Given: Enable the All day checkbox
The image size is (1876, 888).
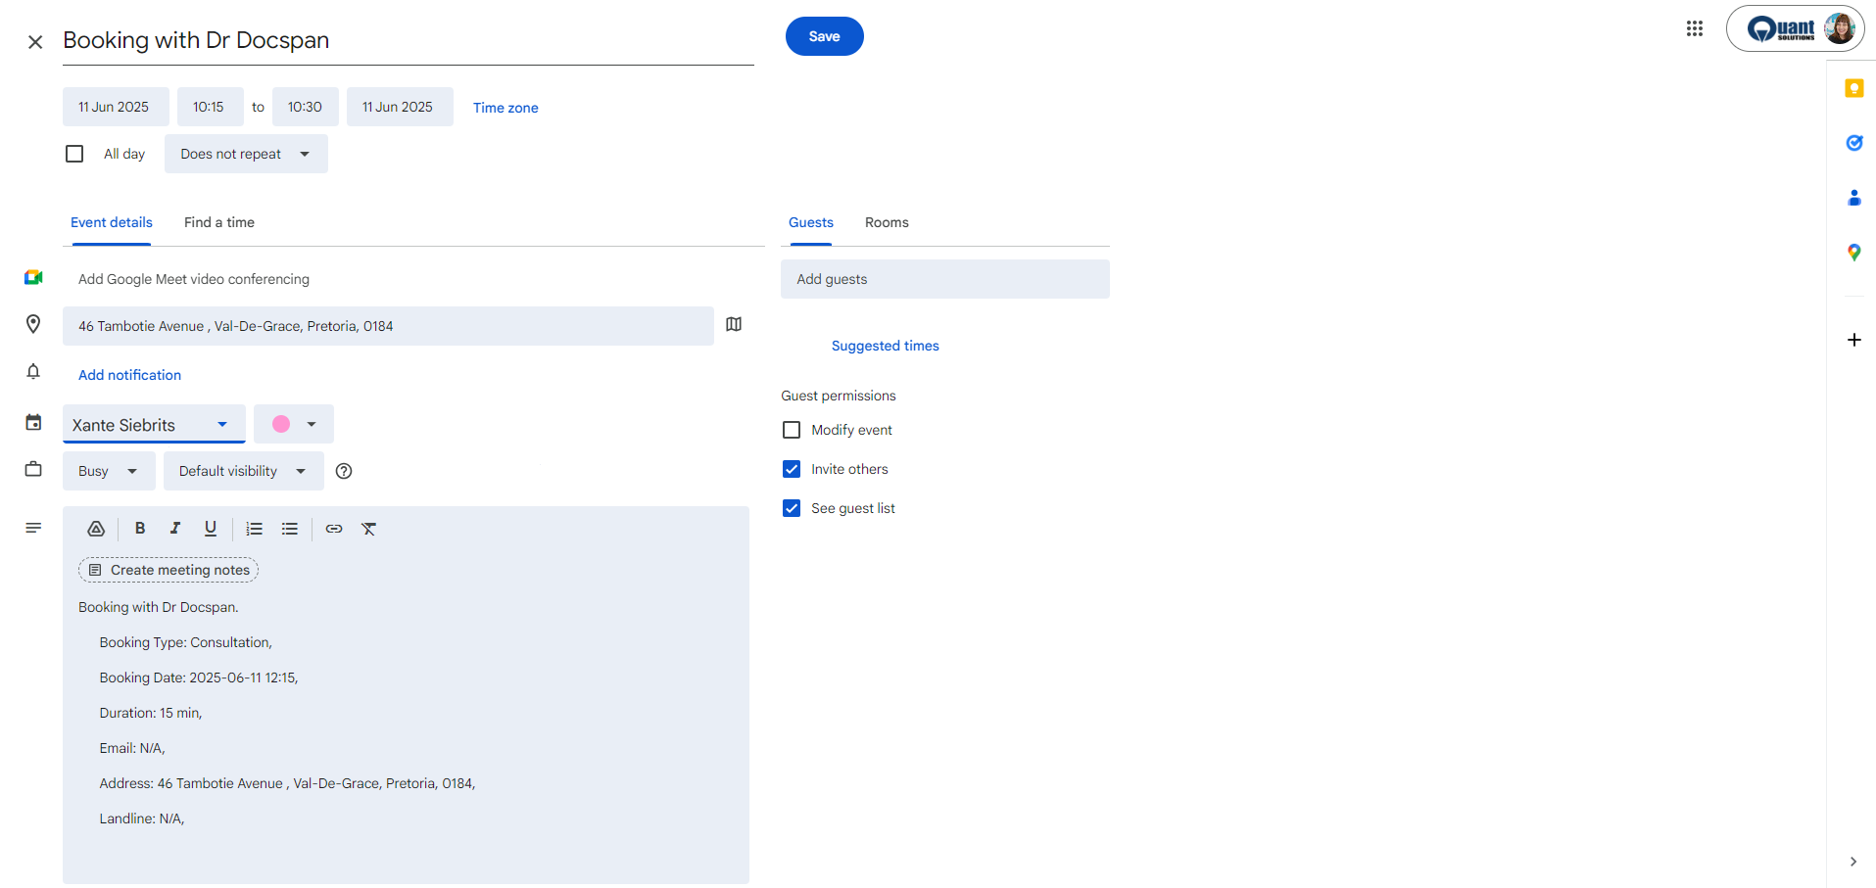Looking at the screenshot, I should pyautogui.click(x=74, y=154).
